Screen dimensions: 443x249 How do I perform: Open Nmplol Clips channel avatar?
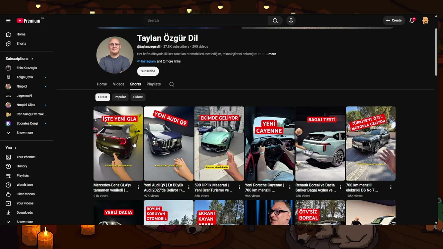point(8,105)
